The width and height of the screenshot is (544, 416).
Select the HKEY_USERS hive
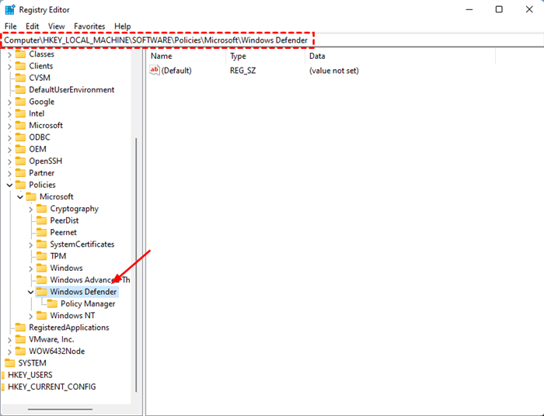click(x=30, y=375)
